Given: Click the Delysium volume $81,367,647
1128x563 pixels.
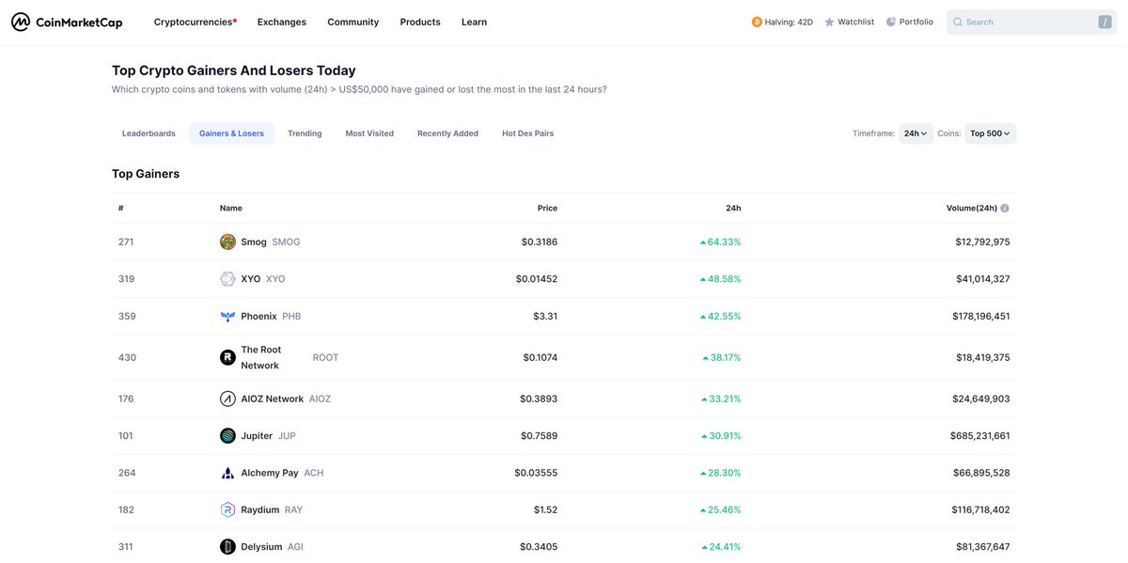Looking at the screenshot, I should pos(983,547).
